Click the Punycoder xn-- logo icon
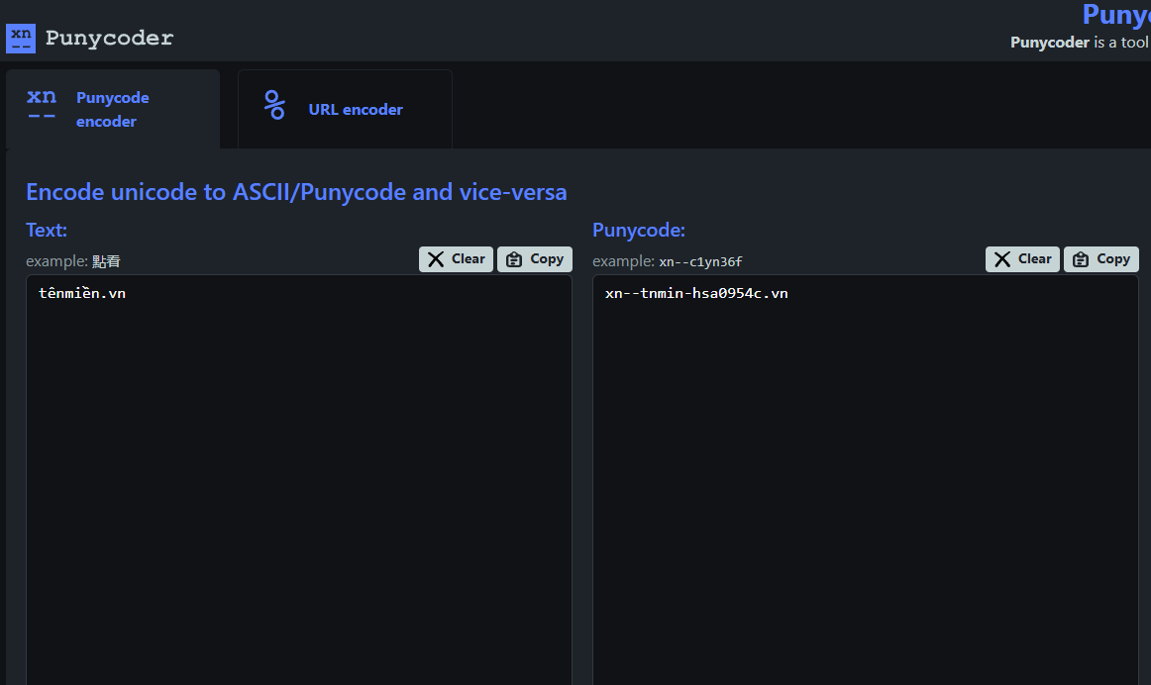Viewport: 1151px width, 685px height. 21,39
